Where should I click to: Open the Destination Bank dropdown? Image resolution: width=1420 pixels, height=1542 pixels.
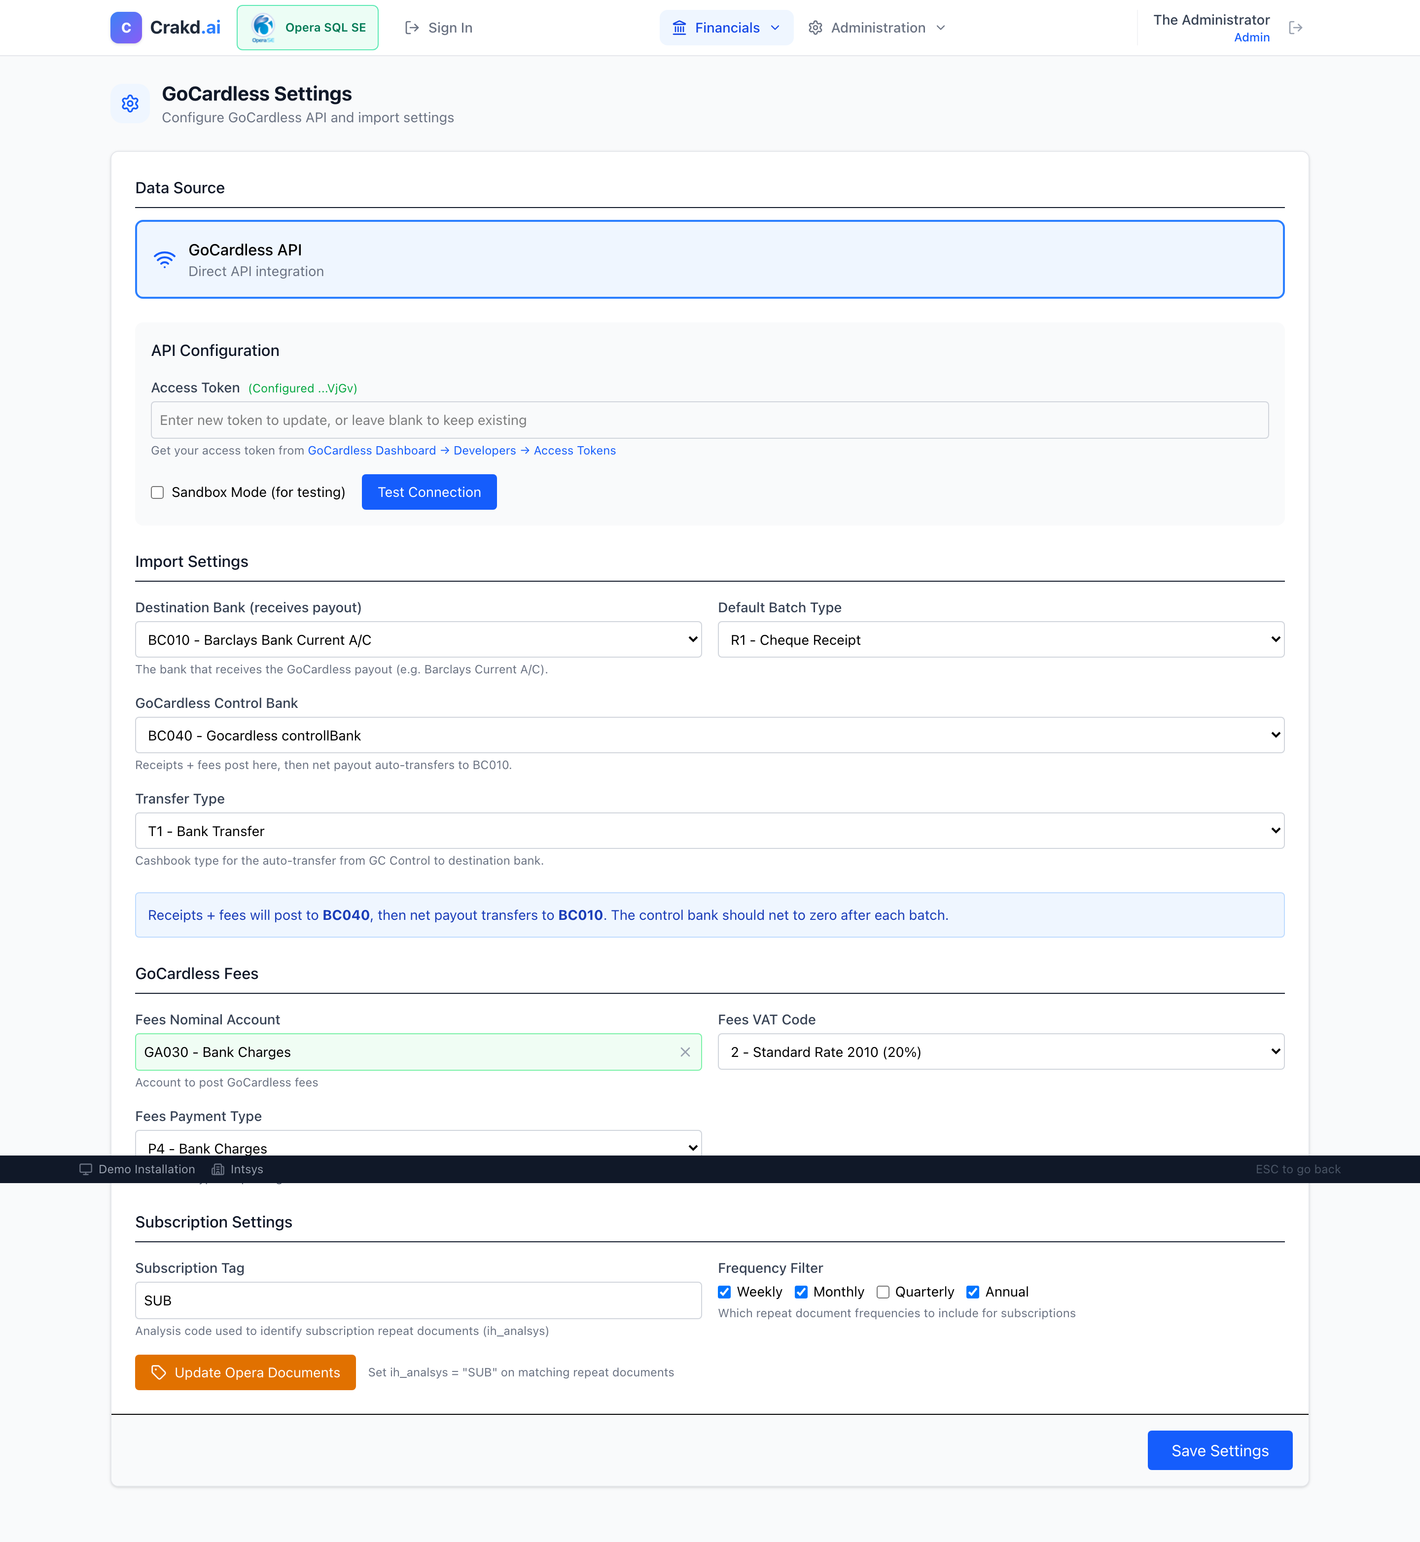(418, 639)
